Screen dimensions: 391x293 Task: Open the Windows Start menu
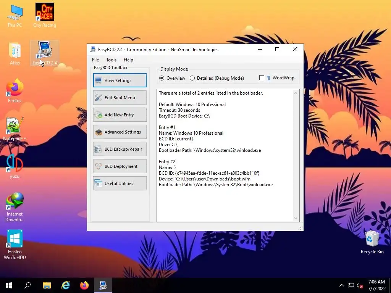[x=9, y=285]
